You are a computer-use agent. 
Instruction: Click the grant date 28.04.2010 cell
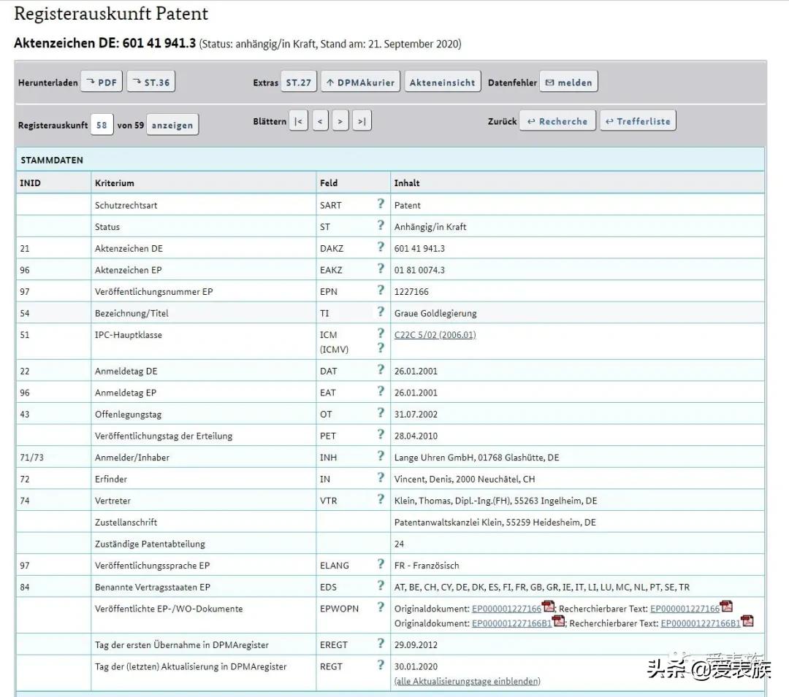[577, 436]
